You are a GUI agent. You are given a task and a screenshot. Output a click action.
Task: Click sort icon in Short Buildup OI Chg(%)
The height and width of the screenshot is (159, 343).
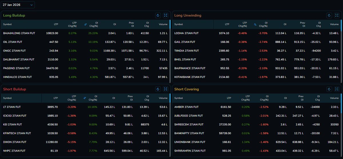point(85,98)
